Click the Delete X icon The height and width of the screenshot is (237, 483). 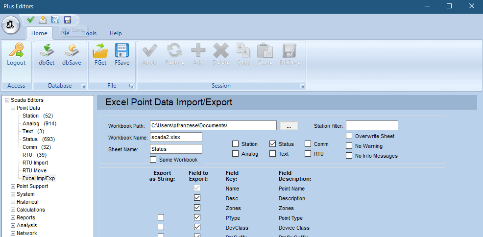(221, 50)
